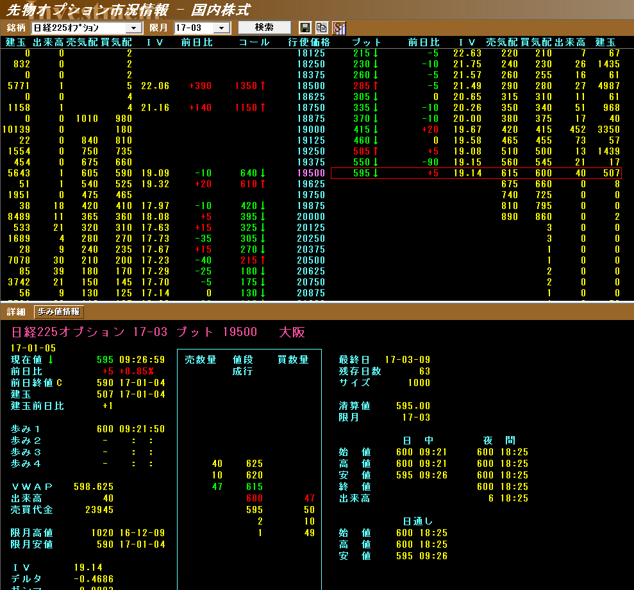Select strike price 18625
634x590 pixels.
click(311, 97)
